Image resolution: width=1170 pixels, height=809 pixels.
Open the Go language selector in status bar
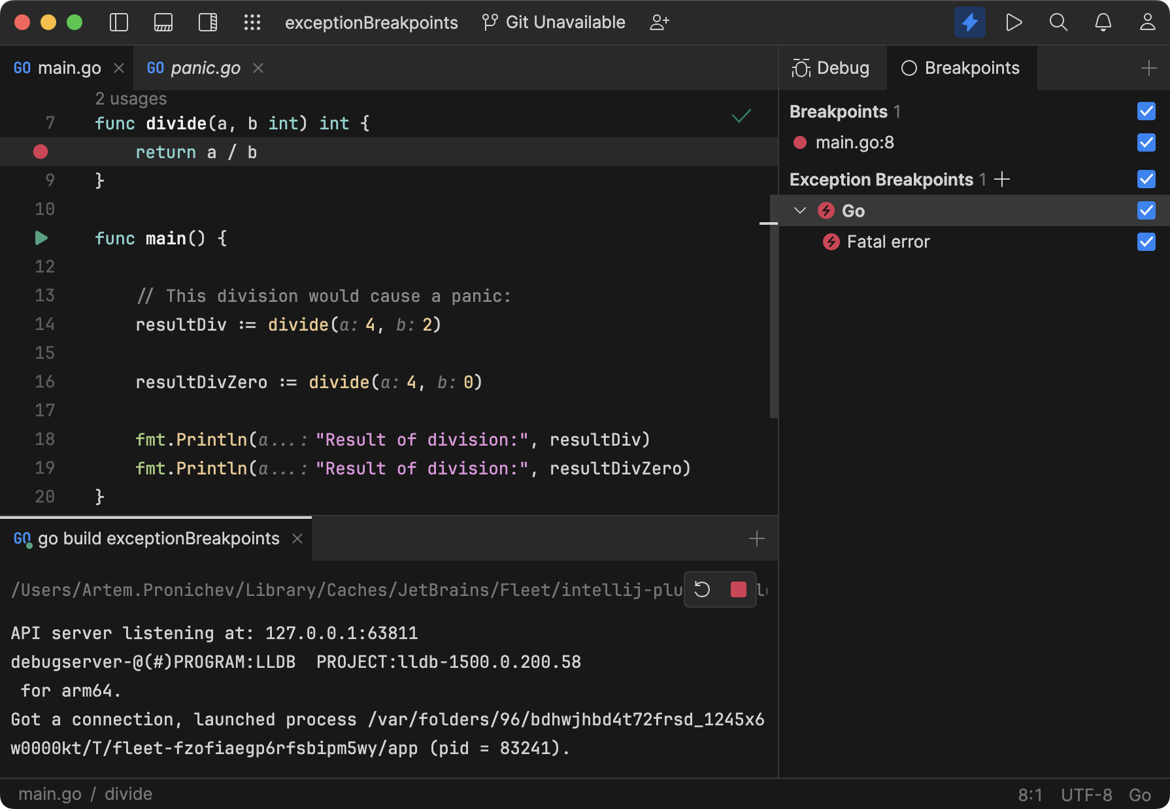1141,795
